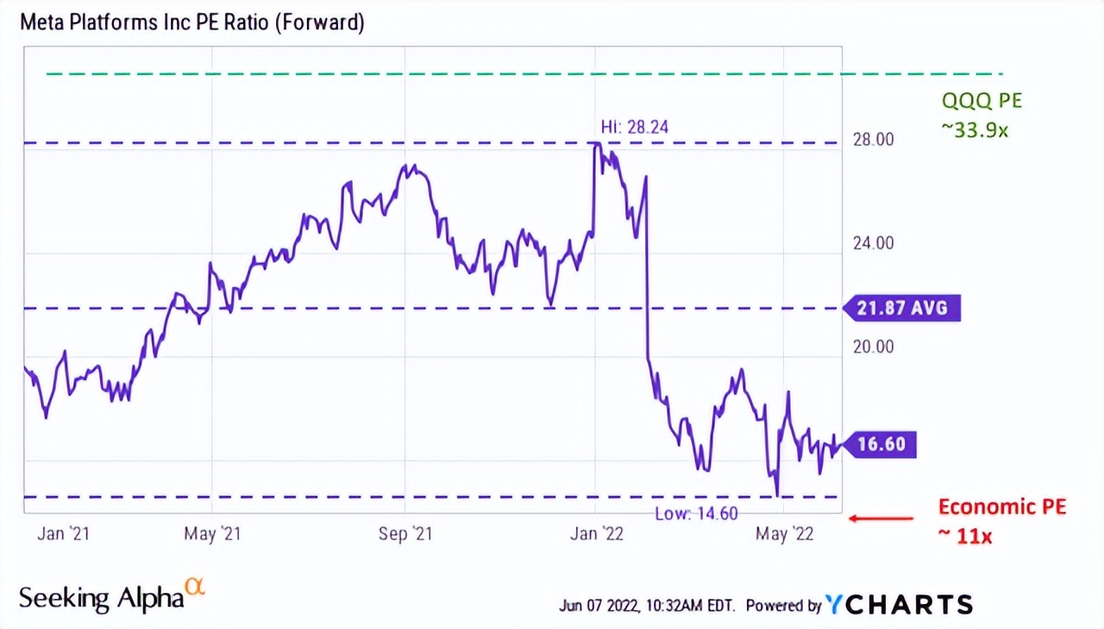Click the 28.00 y-axis value
1104x629 pixels.
click(x=873, y=140)
